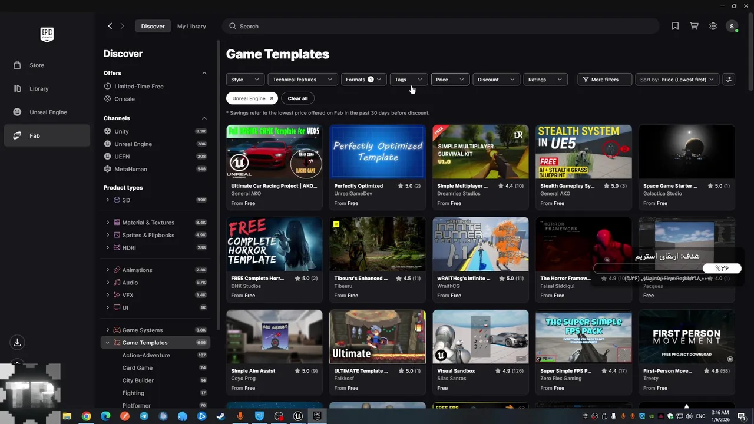
Task: Open the Formats filter dropdown
Action: pyautogui.click(x=363, y=79)
